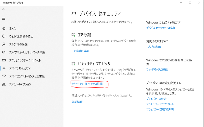Click 標準ハードウェアセキュリティはサポートされていません text
The height and width of the screenshot is (127, 204).
click(x=102, y=96)
